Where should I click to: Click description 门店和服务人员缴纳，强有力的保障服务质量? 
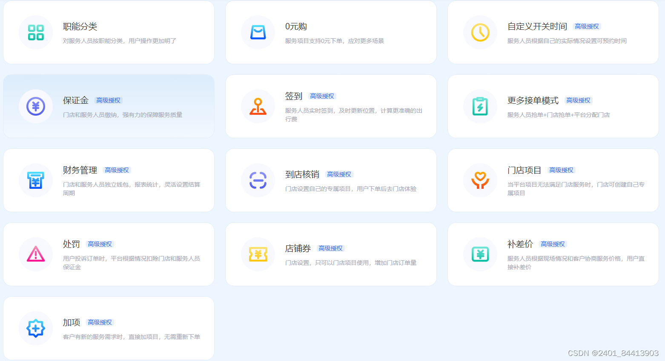pyautogui.click(x=123, y=115)
